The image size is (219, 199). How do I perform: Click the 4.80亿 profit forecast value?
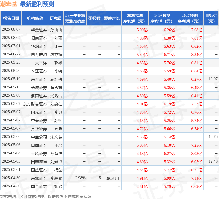coord(142,96)
